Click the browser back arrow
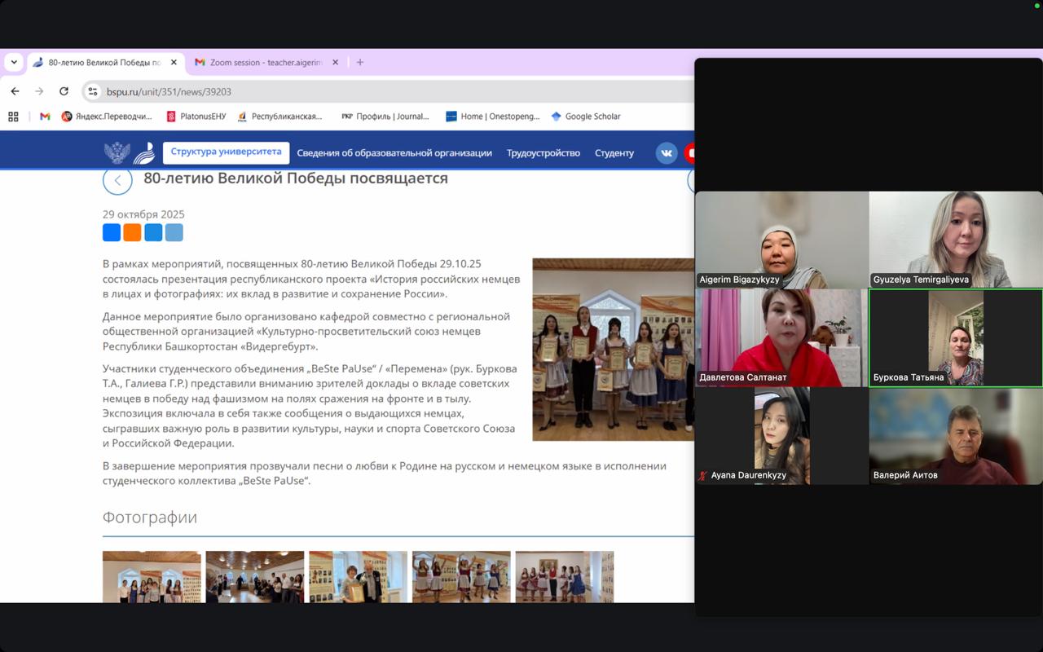 coord(15,91)
